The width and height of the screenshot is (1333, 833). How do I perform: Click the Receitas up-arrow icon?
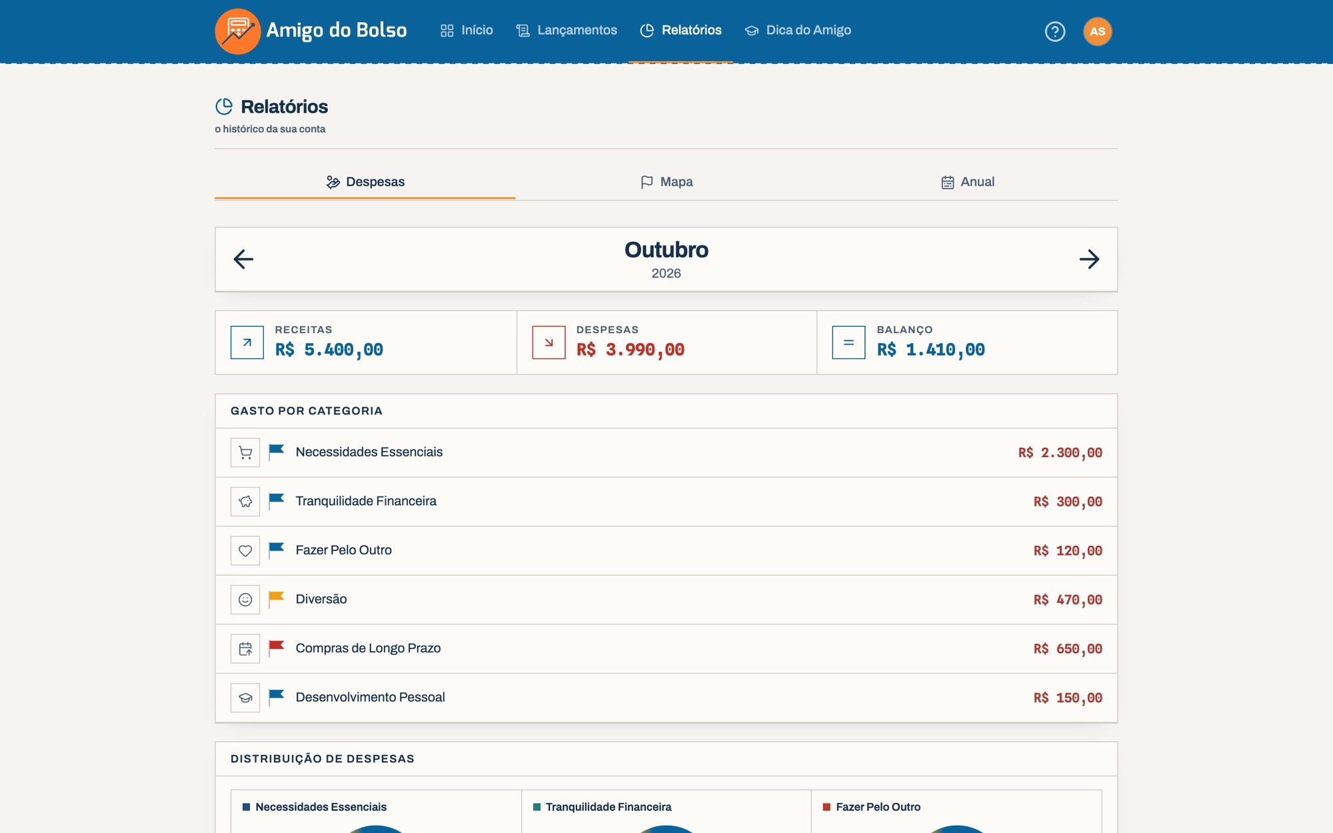point(247,343)
